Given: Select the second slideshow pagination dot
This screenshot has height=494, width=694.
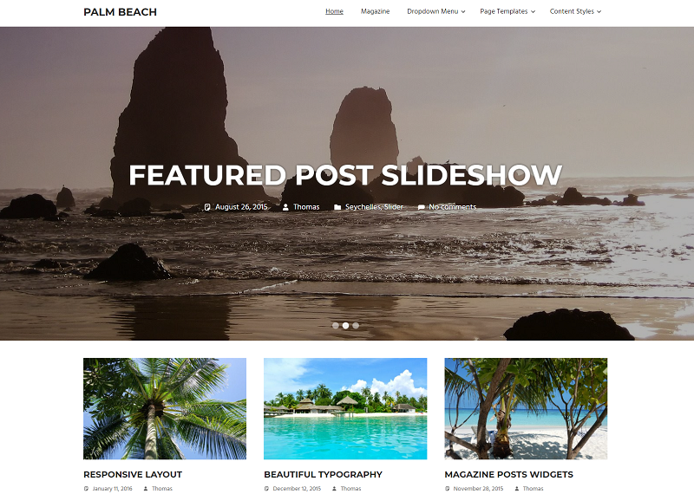Looking at the screenshot, I should click(345, 326).
